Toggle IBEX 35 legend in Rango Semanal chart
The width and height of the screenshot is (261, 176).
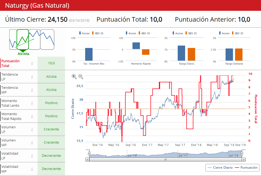(x=238, y=33)
